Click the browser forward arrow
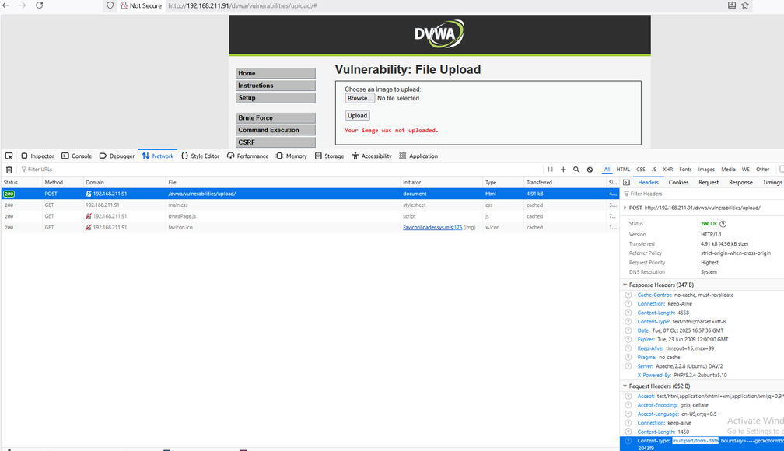Viewport: 784px width, 451px height. pos(23,5)
